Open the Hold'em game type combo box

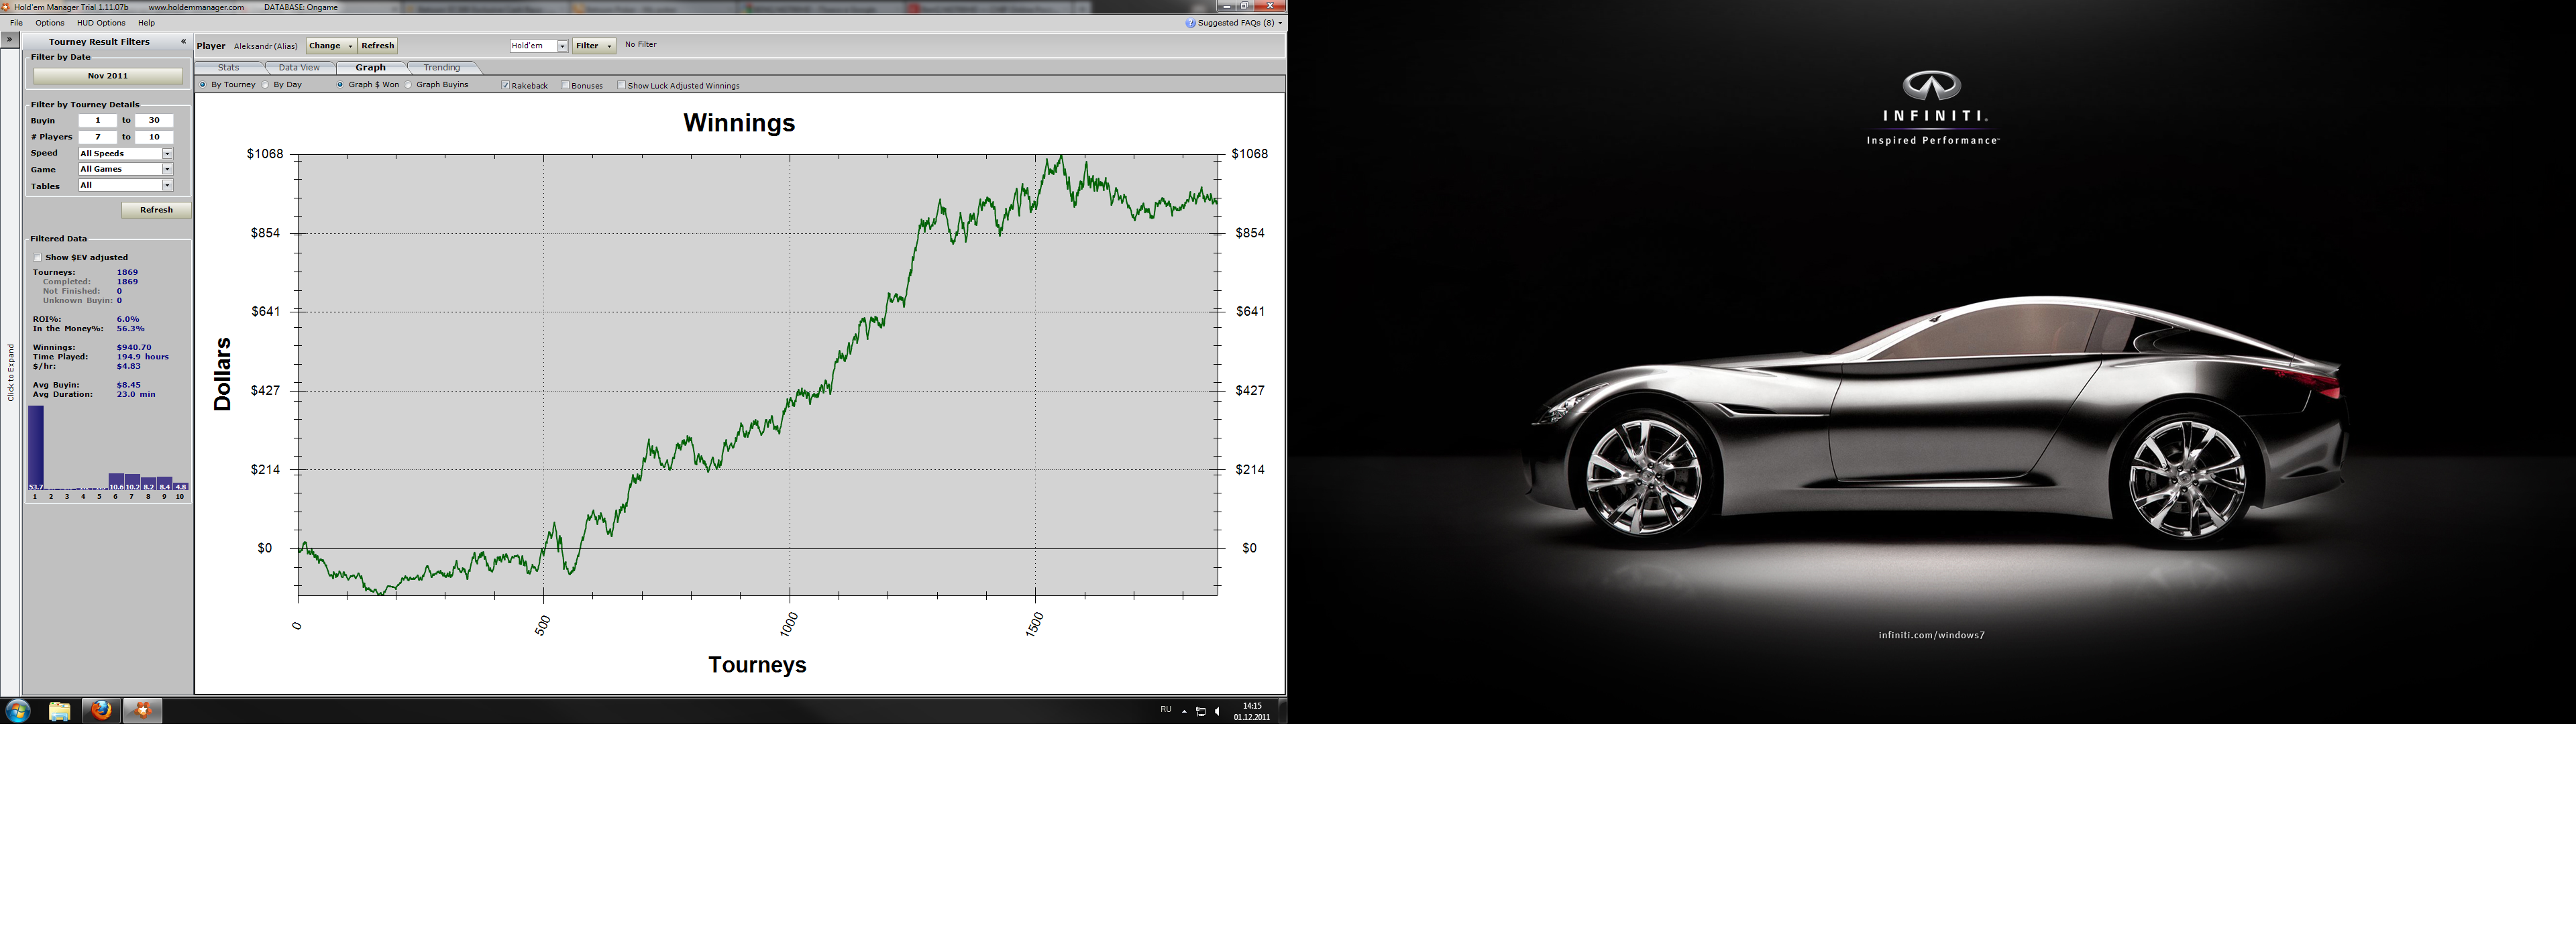pos(562,46)
